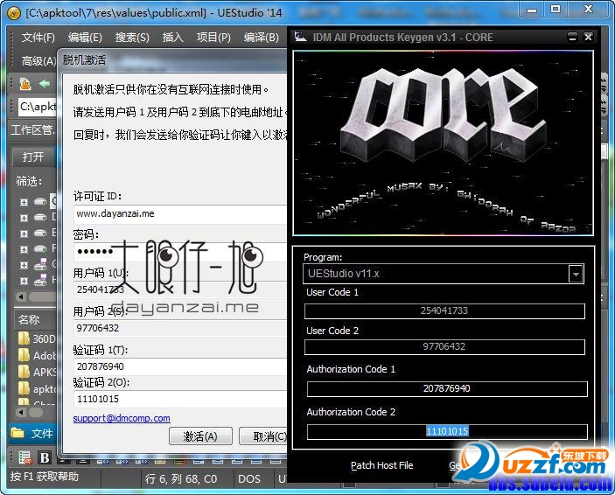The width and height of the screenshot is (615, 495).
Task: Expand the drive D tree node
Action: pos(24,218)
